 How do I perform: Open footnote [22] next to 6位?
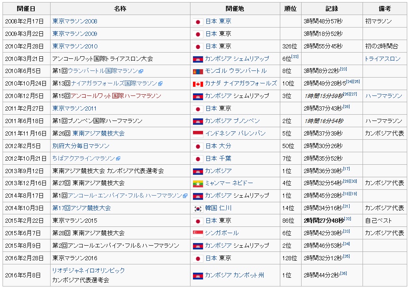(x=295, y=57)
